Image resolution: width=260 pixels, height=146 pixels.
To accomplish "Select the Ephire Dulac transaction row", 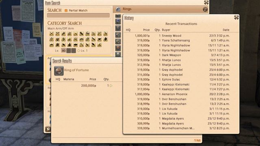I will click(181, 79).
